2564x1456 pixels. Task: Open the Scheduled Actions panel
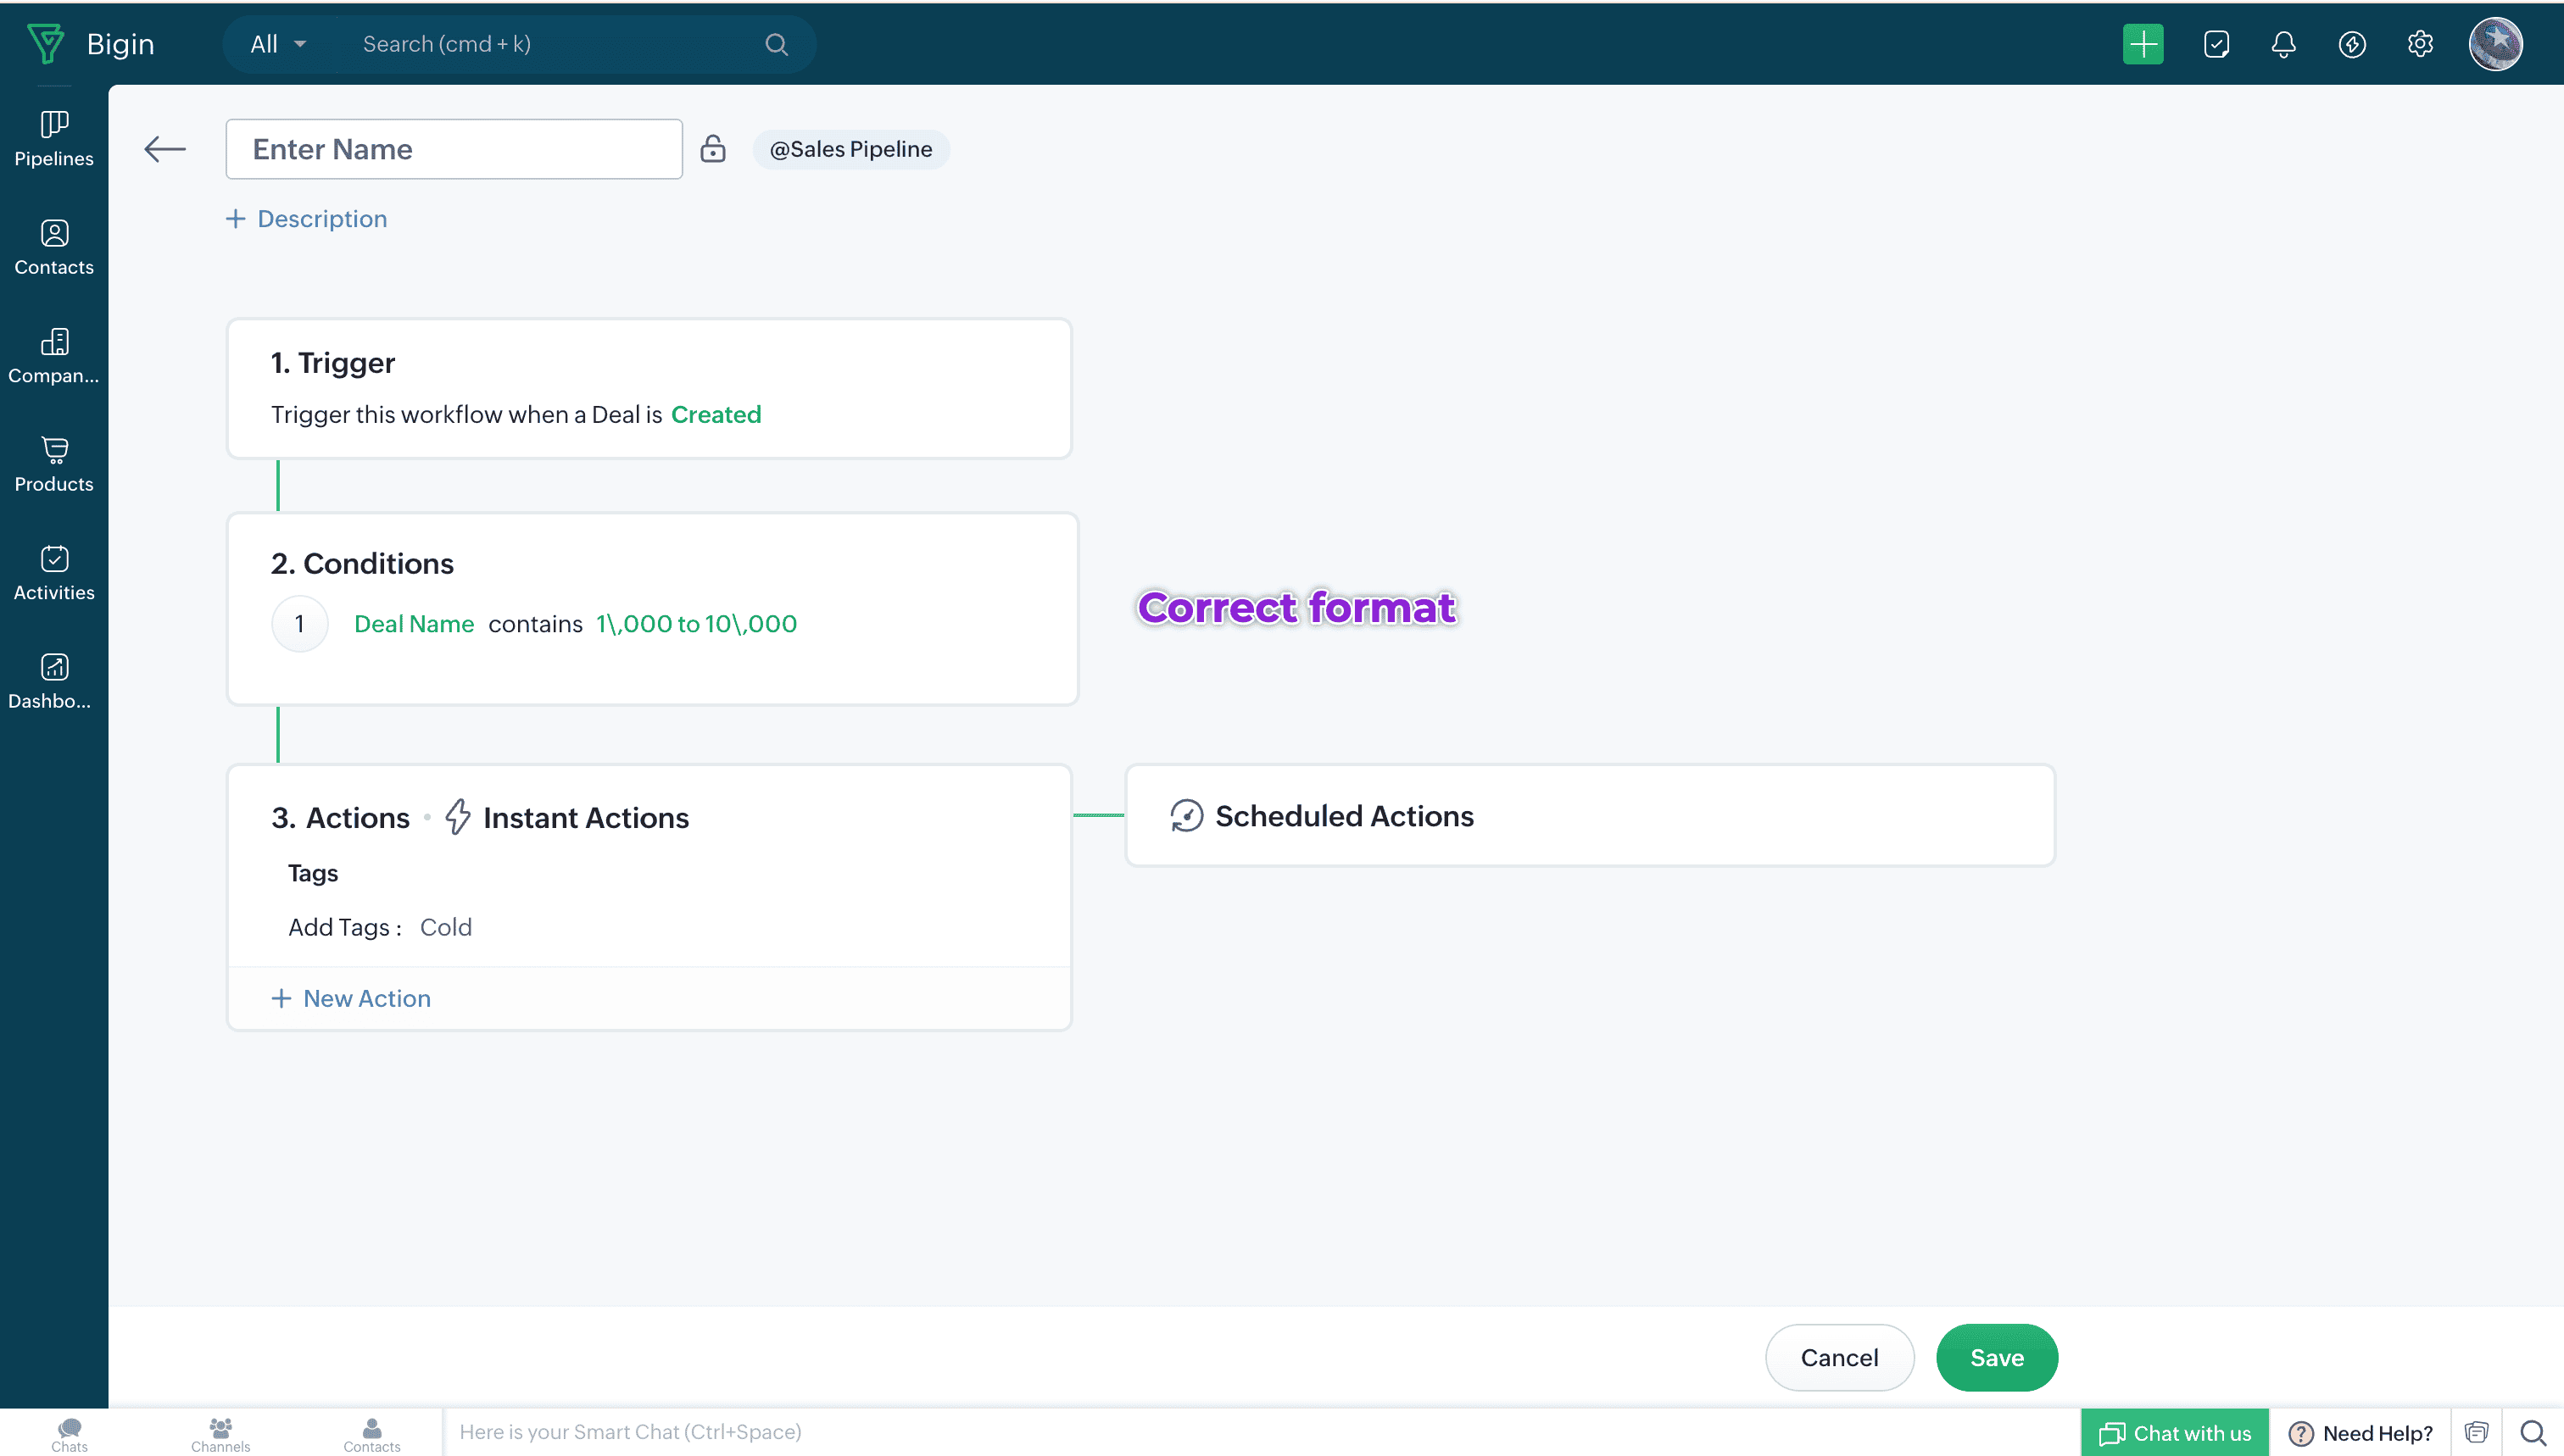[x=1342, y=816]
